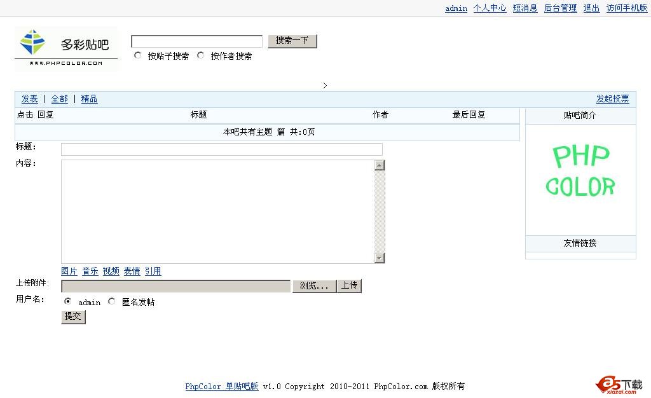Viewport: 651px width, 398px height.
Task: Browse for an attachment using 浏览...
Action: pos(313,285)
